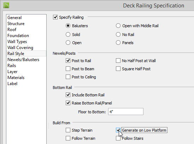The height and width of the screenshot is (144, 194).
Task: Select the No Rail radio button
Action: [118, 35]
